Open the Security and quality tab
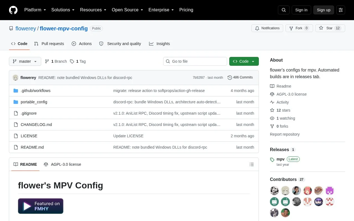 (120, 44)
